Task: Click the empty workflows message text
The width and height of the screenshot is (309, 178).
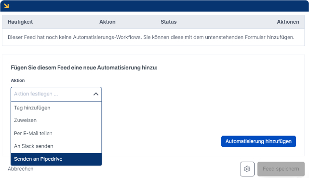Action: coord(151,37)
